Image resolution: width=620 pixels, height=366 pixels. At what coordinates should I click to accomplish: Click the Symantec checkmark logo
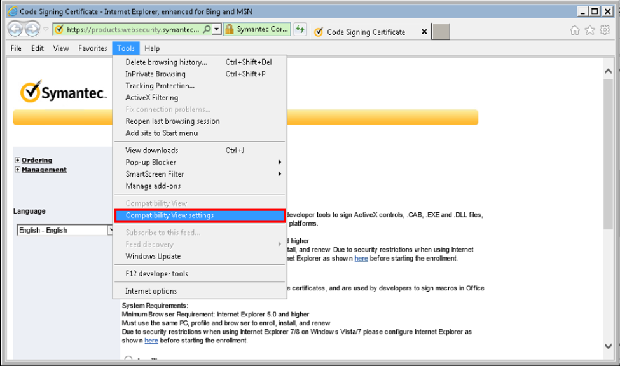tap(63, 91)
